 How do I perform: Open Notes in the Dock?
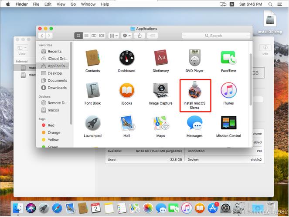click(109, 208)
